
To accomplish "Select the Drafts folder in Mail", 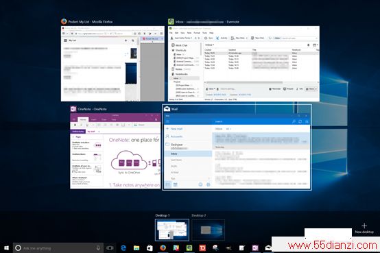I will pyautogui.click(x=174, y=166).
